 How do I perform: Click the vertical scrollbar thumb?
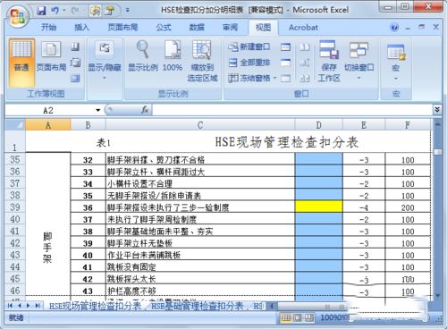[x=437, y=152]
